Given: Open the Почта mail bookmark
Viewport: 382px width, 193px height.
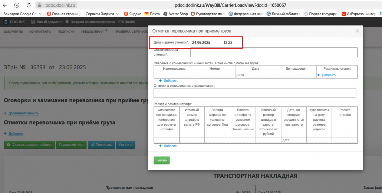Looking at the screenshot, I should [152, 14].
